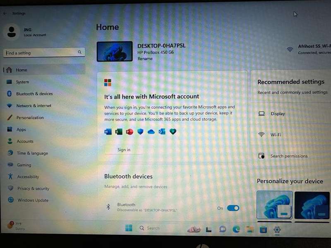Click the Time & language globe icon
This screenshot has height=248, width=331.
click(10, 153)
